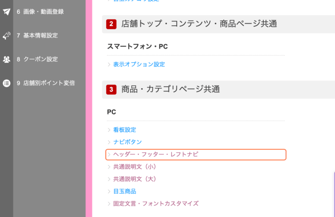335x217 pixels.
Task: Open 表示オプション設定 link
Action: (139, 64)
